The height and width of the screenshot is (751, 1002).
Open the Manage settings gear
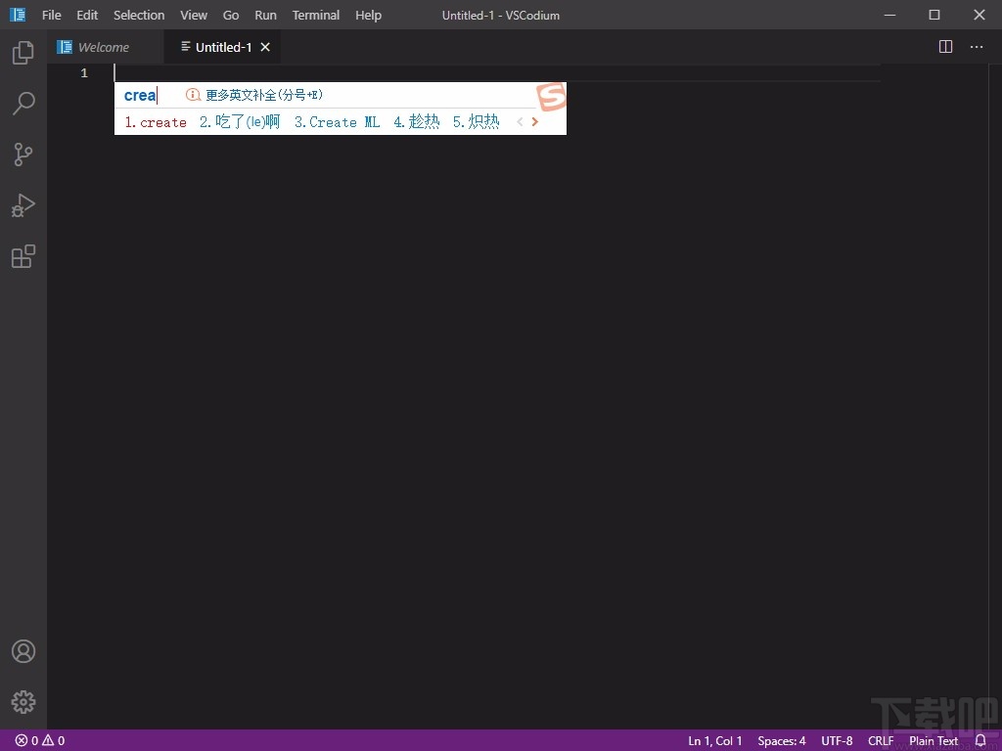tap(23, 701)
